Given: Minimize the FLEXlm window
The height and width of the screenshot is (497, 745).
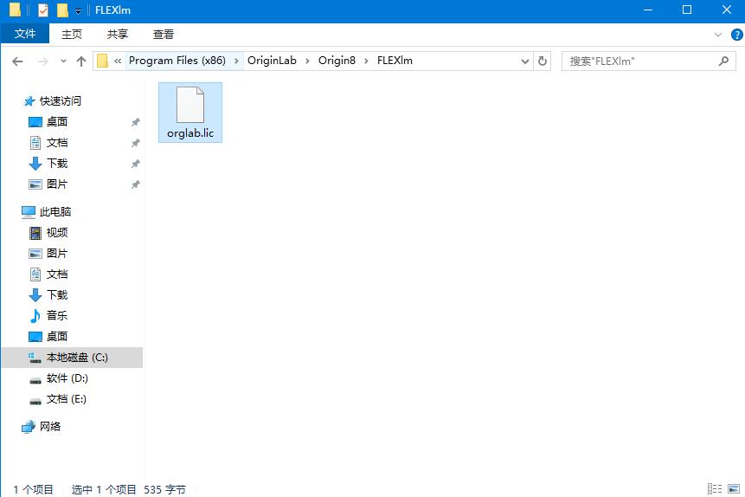Looking at the screenshot, I should pos(647,10).
